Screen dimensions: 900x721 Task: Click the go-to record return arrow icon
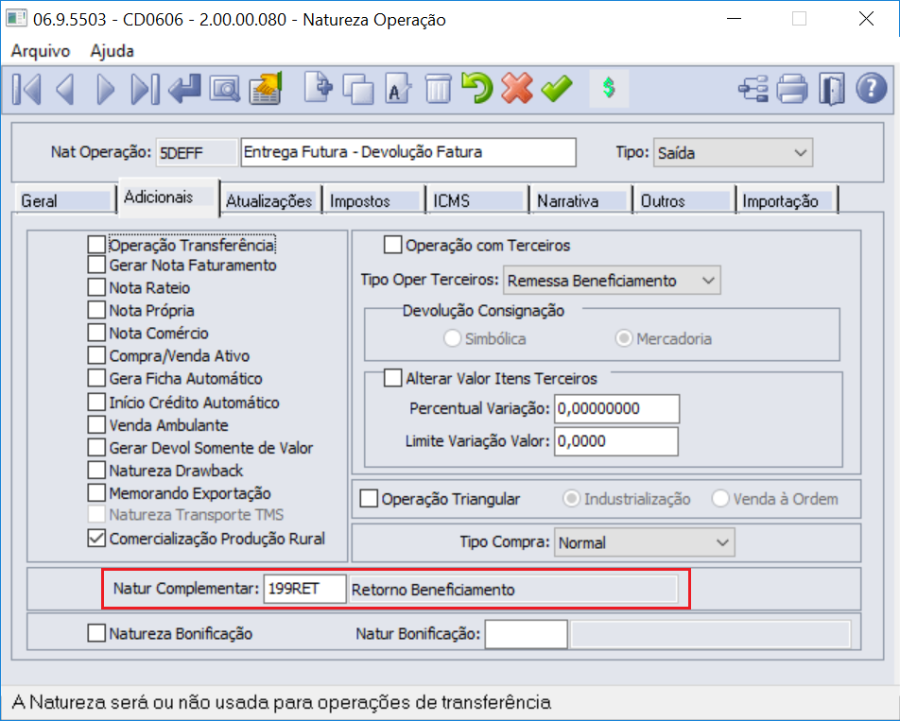pos(184,90)
